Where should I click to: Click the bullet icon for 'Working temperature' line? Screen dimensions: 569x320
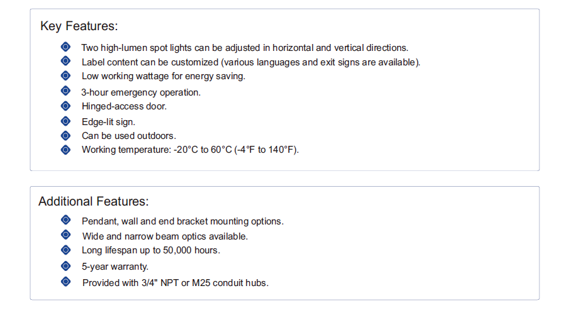click(65, 150)
